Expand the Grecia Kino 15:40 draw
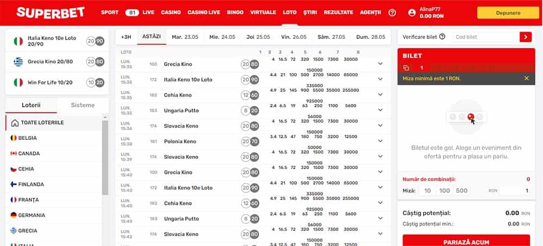The height and width of the screenshot is (246, 543). pos(380,172)
